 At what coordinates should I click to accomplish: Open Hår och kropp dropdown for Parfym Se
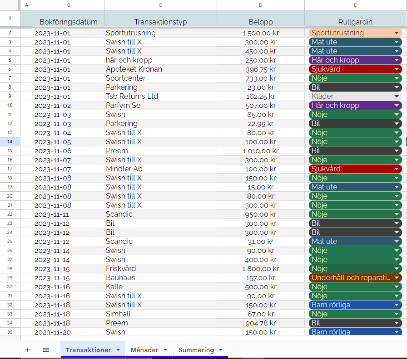tap(397, 105)
